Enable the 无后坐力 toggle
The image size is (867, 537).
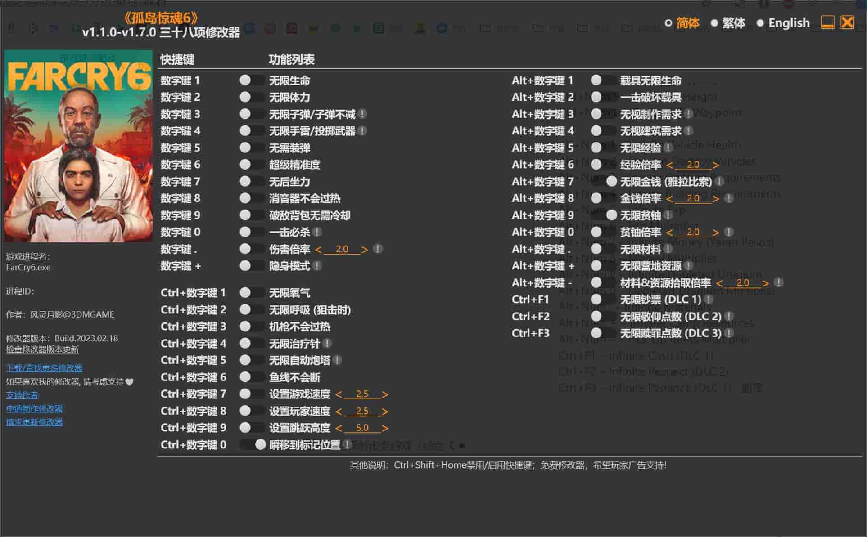[x=251, y=182]
